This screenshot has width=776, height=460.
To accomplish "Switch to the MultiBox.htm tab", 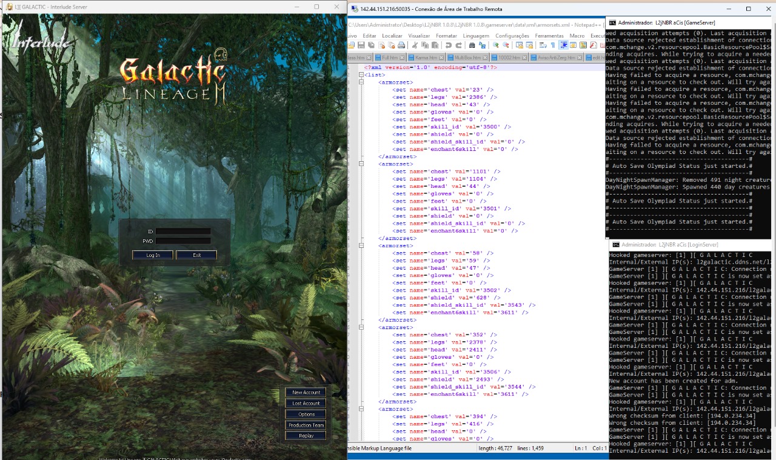I will click(x=468, y=58).
